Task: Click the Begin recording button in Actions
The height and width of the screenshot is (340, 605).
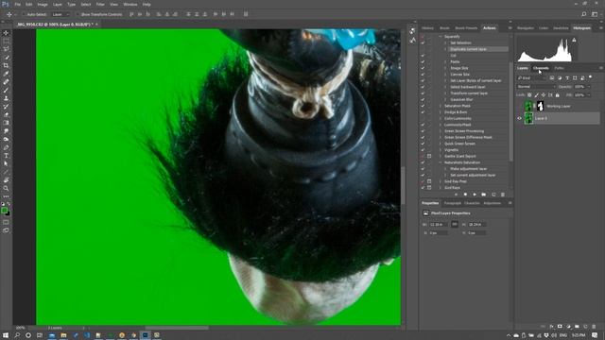Action: coord(465,195)
